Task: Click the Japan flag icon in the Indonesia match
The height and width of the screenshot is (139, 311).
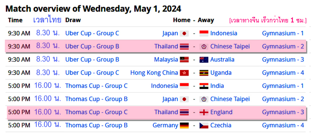Action: pos(184,33)
